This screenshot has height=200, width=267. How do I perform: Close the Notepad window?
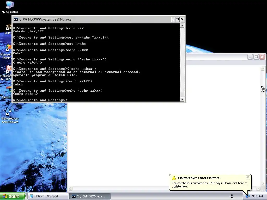click(x=262, y=57)
